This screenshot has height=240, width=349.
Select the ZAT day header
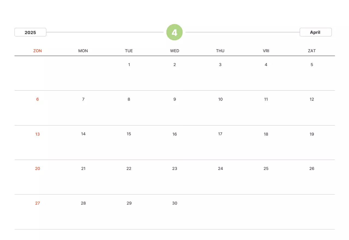click(312, 51)
